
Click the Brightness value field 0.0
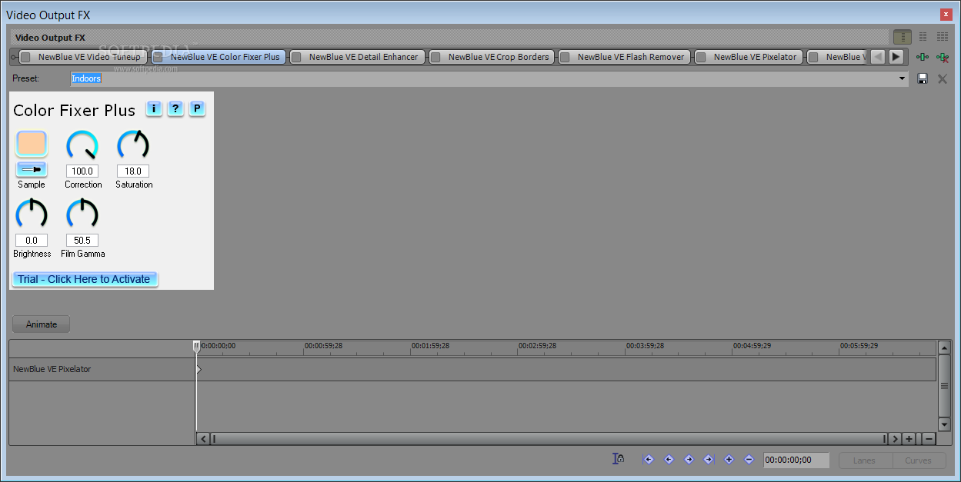(32, 240)
